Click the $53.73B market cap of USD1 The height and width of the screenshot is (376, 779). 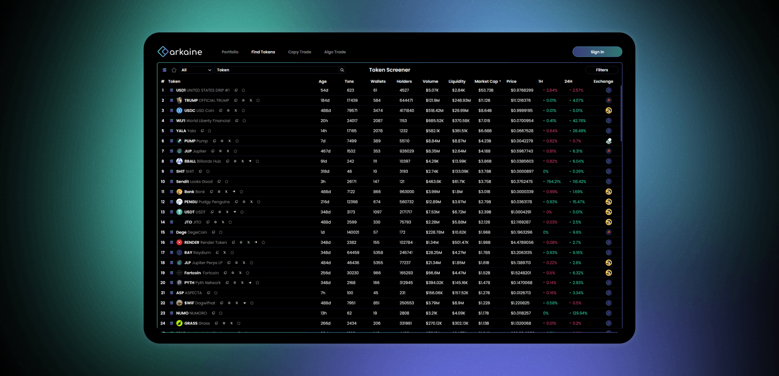(486, 90)
